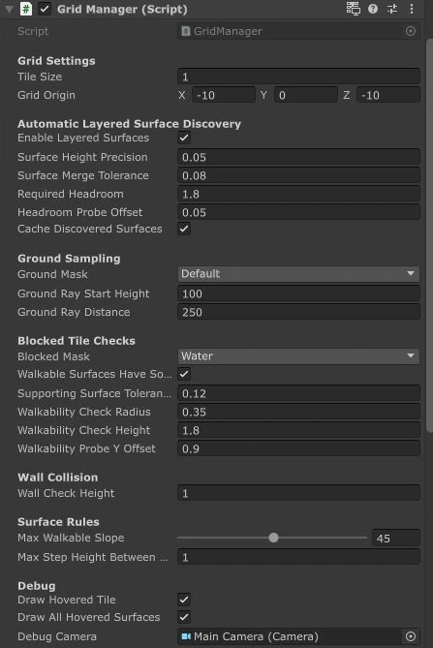Click the Grid Origin Z axis label
This screenshot has width=433, height=648.
(346, 96)
